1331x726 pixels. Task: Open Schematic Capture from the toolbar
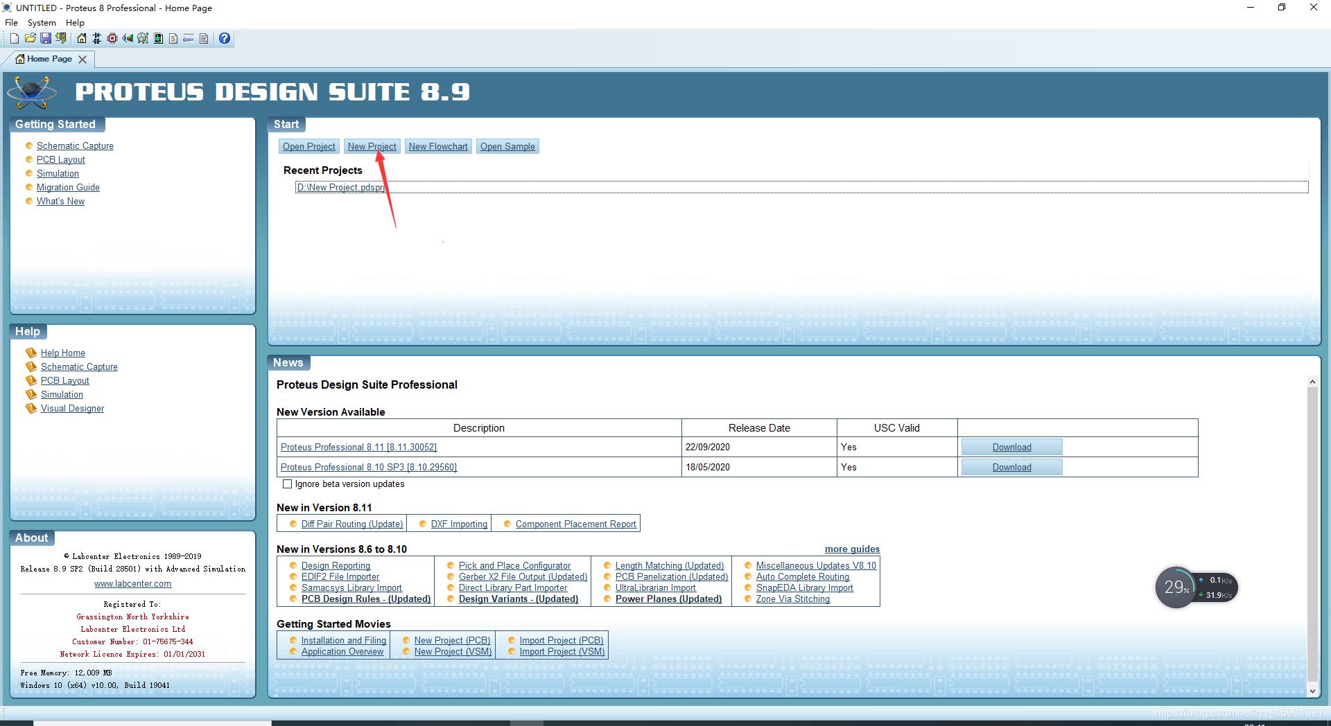[97, 39]
